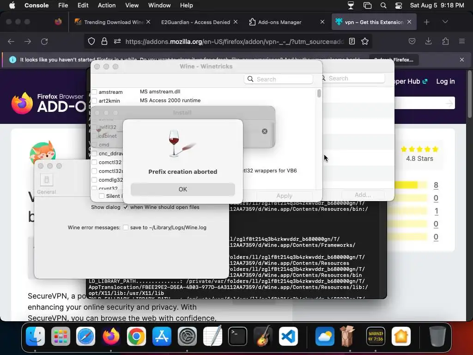Viewport: 473px width, 355px height.
Task: Expand the list all tabs dropdown
Action: coord(445,22)
